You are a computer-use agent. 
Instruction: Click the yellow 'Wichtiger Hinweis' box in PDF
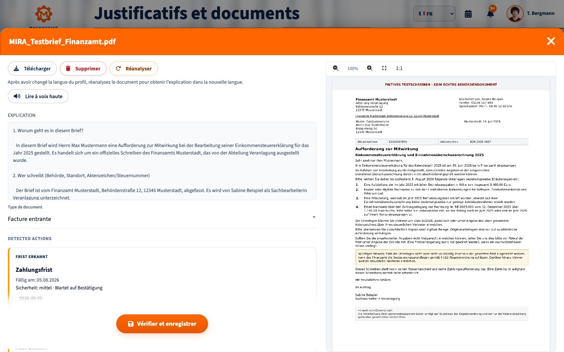[442, 257]
